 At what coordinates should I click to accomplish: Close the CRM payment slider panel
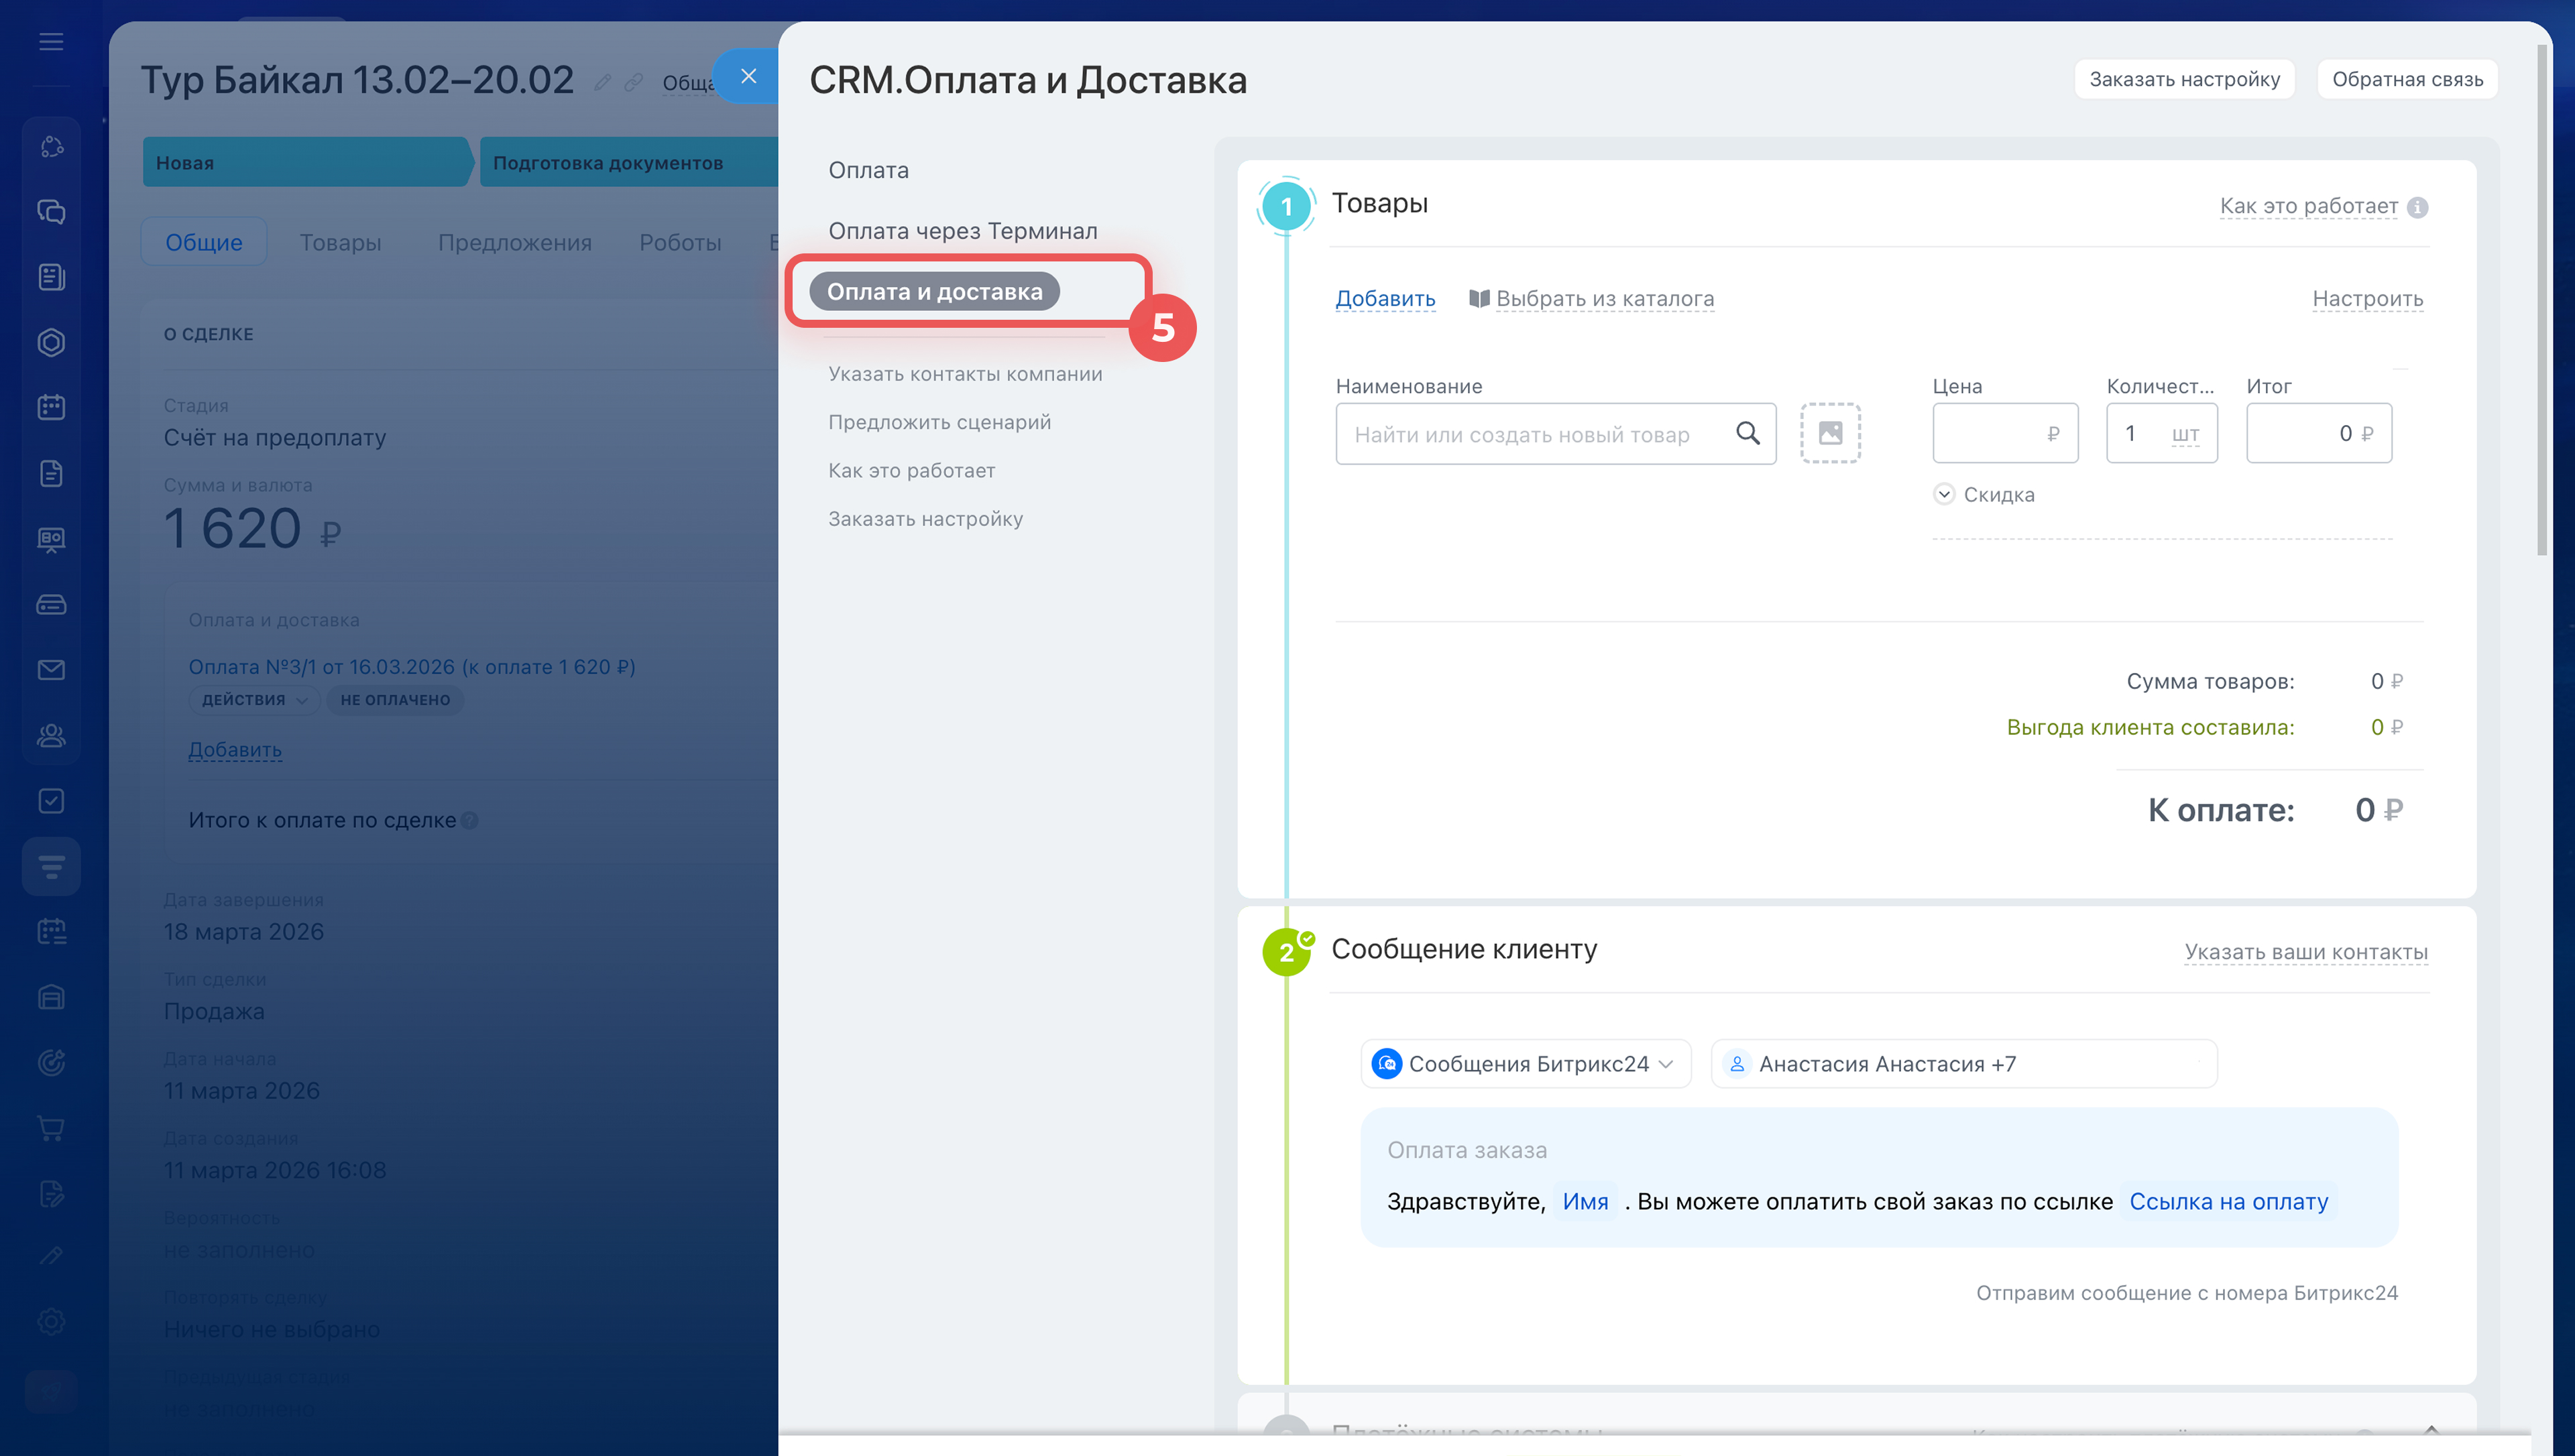pos(748,76)
